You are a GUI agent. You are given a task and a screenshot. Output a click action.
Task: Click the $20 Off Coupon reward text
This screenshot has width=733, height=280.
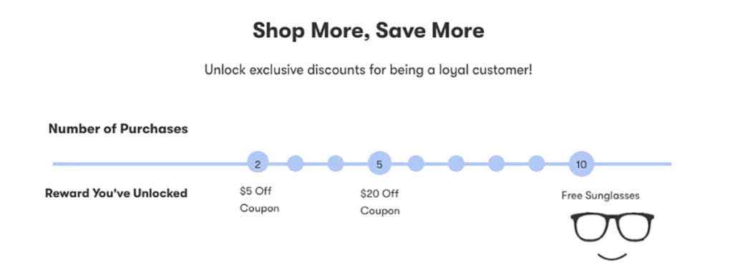pos(380,202)
